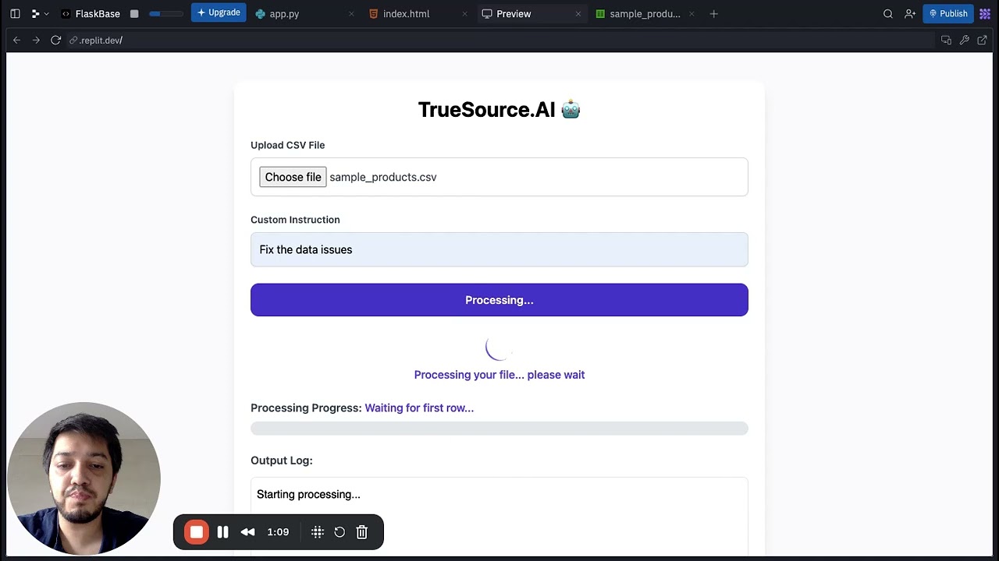Reload the preview page
The image size is (999, 561).
tap(55, 41)
